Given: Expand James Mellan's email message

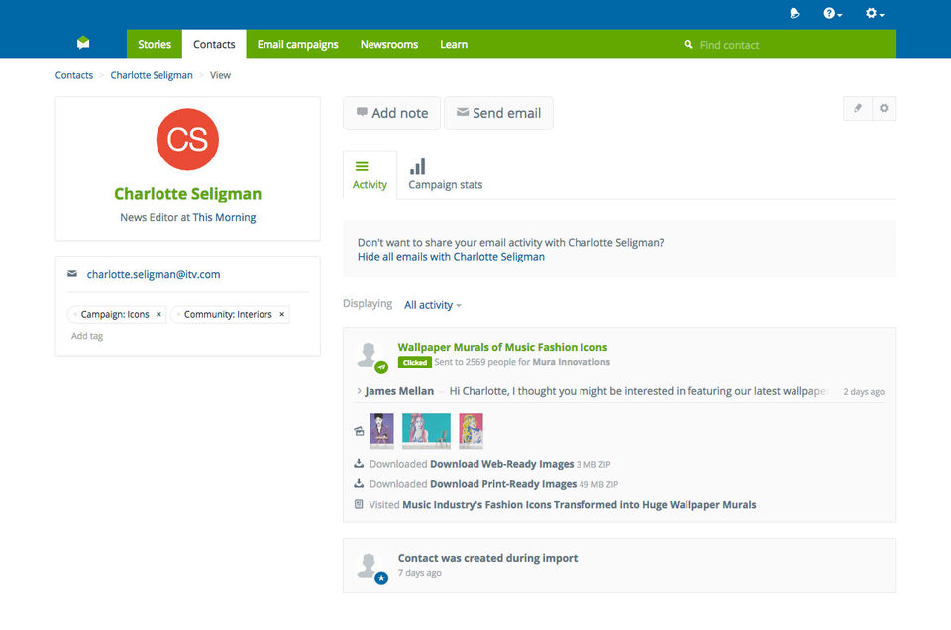Looking at the screenshot, I should coord(359,391).
